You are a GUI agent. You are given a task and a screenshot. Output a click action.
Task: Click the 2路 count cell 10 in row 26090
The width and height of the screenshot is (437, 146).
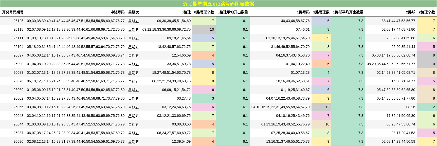point(427,64)
